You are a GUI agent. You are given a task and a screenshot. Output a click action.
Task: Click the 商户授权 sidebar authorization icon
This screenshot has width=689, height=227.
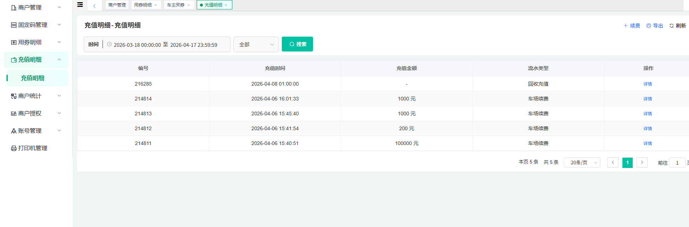click(x=14, y=113)
